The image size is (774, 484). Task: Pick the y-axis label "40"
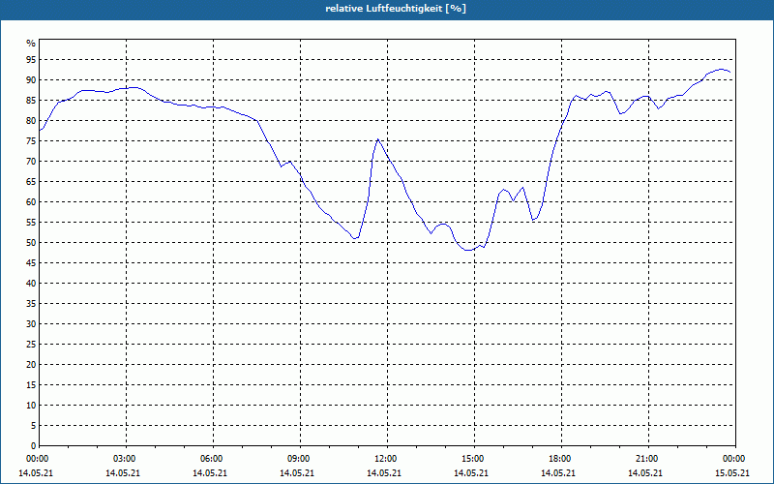(31, 284)
